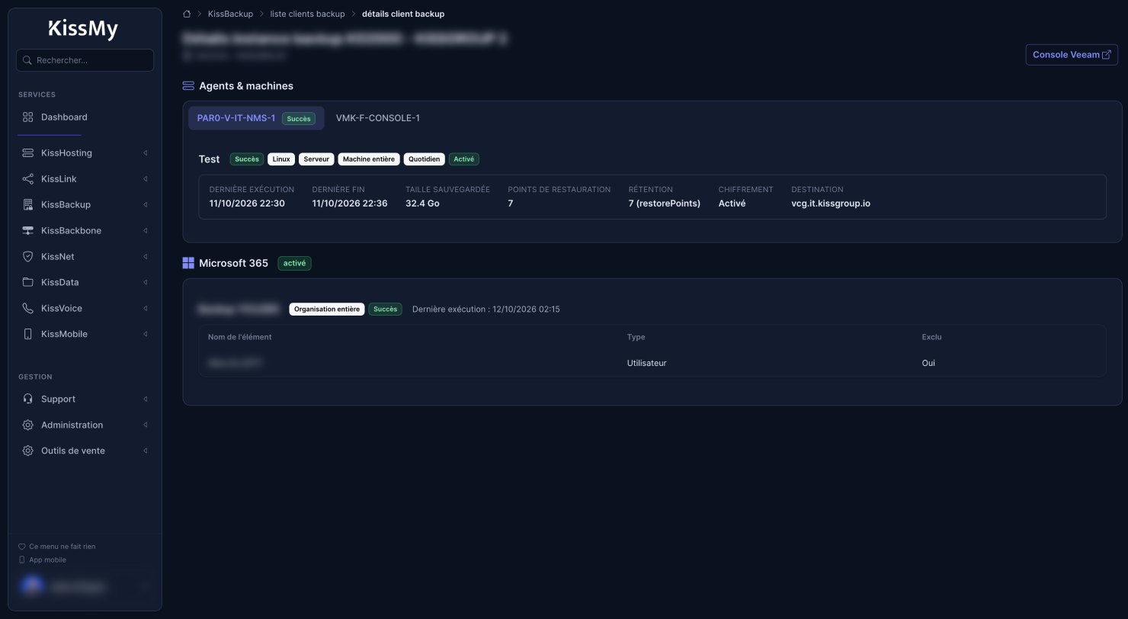Screen dimensions: 1128x619
Task: Click the Outils de vente gear icon
Action: [28, 451]
